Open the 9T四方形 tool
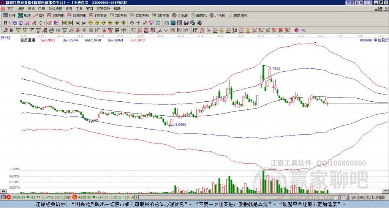This screenshot has width=389, height=208. point(139,15)
